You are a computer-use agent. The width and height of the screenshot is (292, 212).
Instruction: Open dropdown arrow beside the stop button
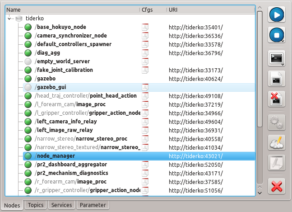tap(282, 41)
